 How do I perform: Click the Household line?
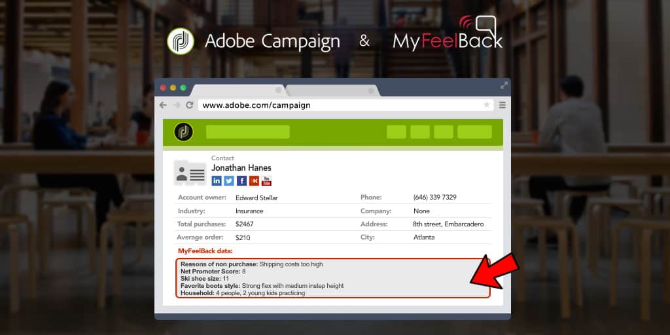(243, 293)
